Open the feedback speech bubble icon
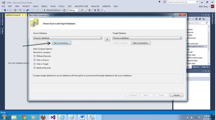 tap(164, 2)
